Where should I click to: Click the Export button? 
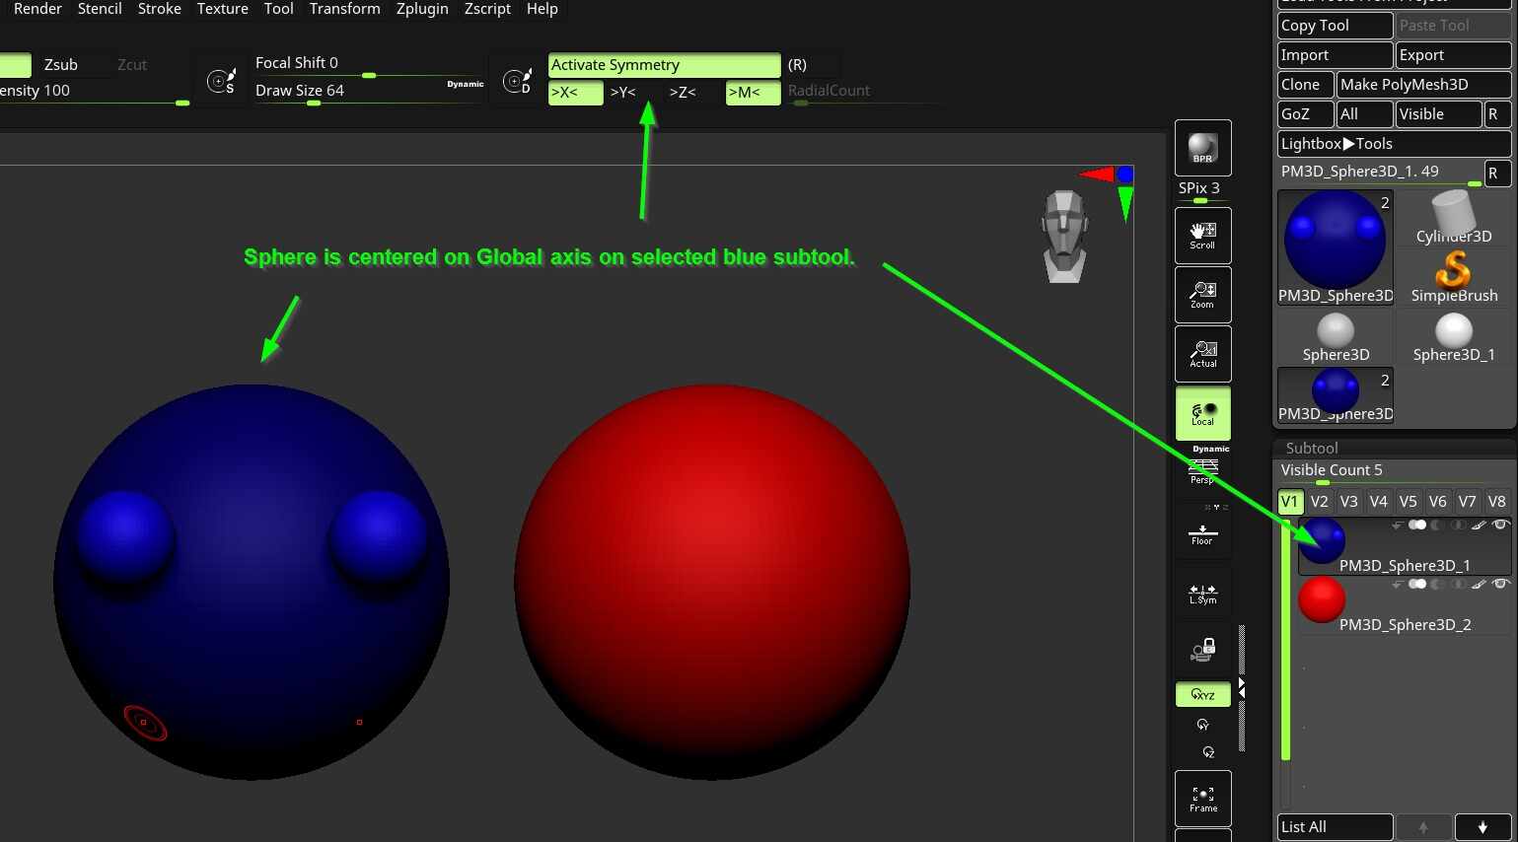(1454, 55)
